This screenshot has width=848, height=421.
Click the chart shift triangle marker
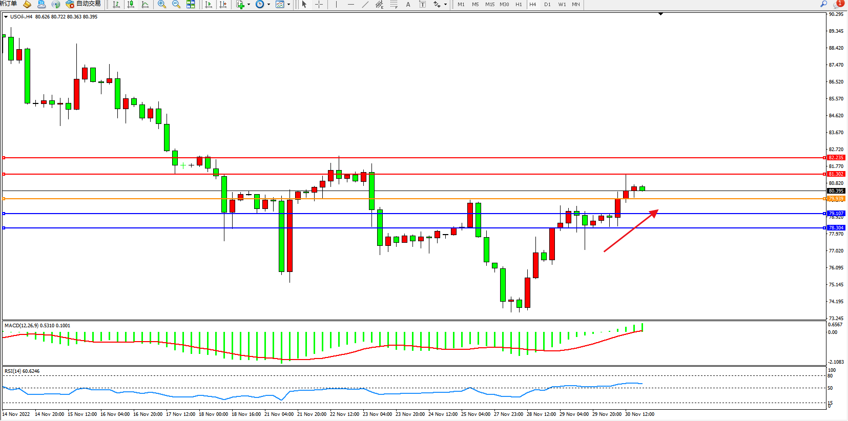660,14
